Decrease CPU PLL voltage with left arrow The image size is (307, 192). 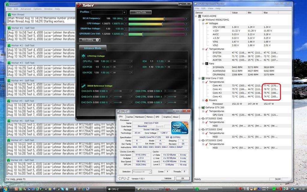click(x=111, y=61)
